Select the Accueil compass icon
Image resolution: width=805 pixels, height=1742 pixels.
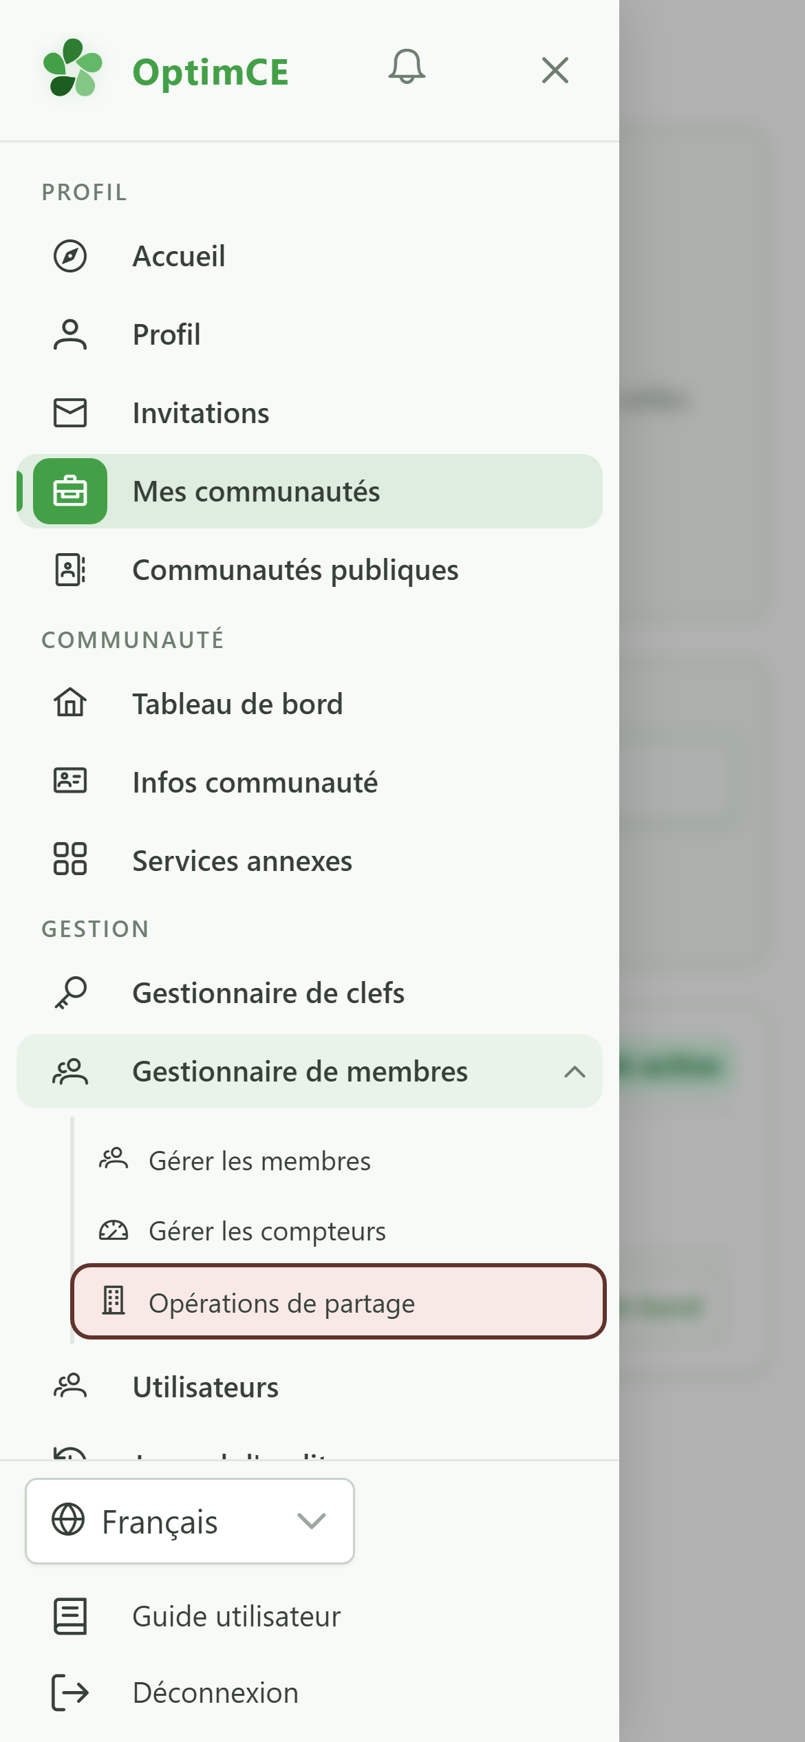click(x=70, y=257)
